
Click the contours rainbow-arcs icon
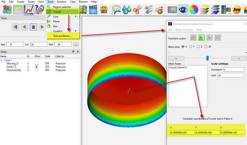click(x=116, y=10)
